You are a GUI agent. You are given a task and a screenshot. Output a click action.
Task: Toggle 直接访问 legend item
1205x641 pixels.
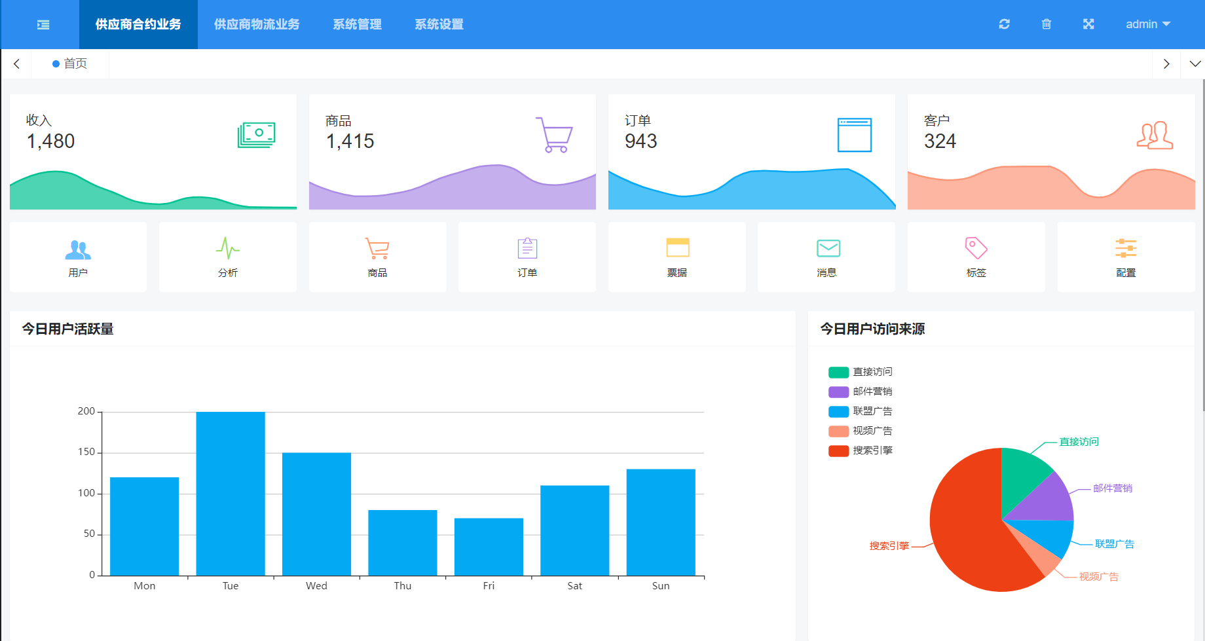click(x=860, y=372)
